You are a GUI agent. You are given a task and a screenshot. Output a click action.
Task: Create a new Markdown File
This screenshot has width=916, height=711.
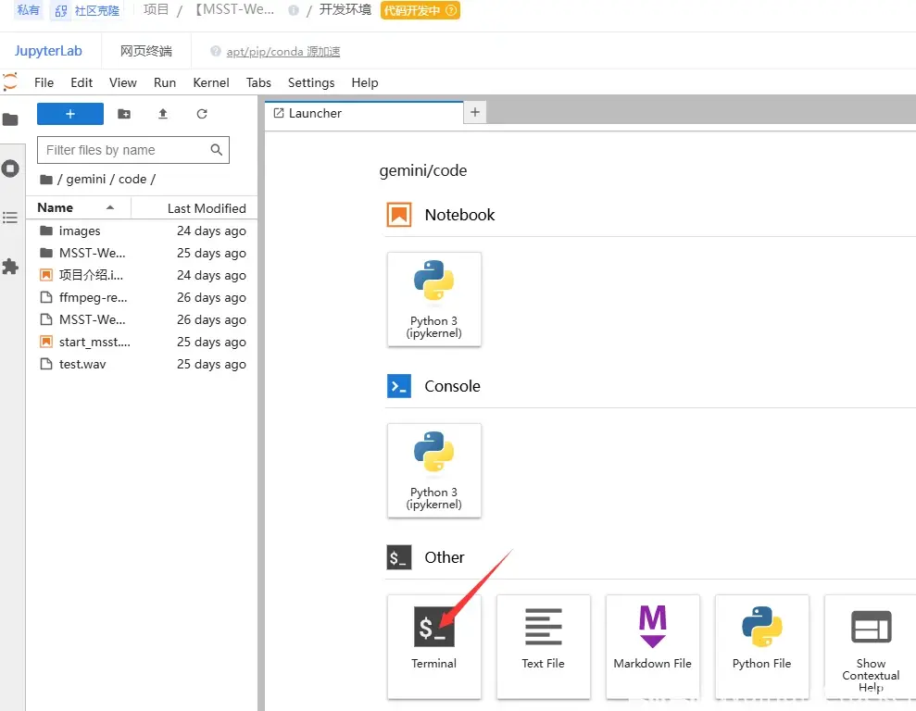pyautogui.click(x=653, y=646)
